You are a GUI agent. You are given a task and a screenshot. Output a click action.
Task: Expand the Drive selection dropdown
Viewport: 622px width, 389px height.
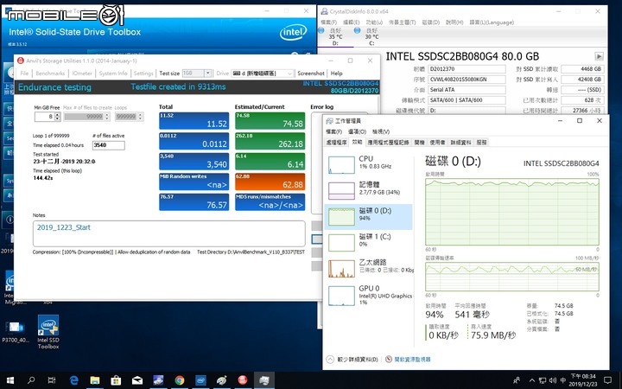pos(289,73)
